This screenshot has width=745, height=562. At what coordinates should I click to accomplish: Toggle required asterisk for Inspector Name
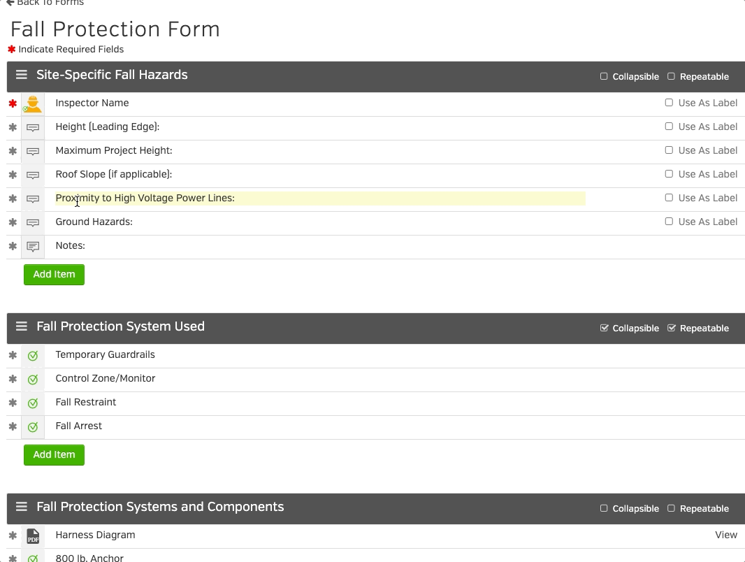coord(13,104)
